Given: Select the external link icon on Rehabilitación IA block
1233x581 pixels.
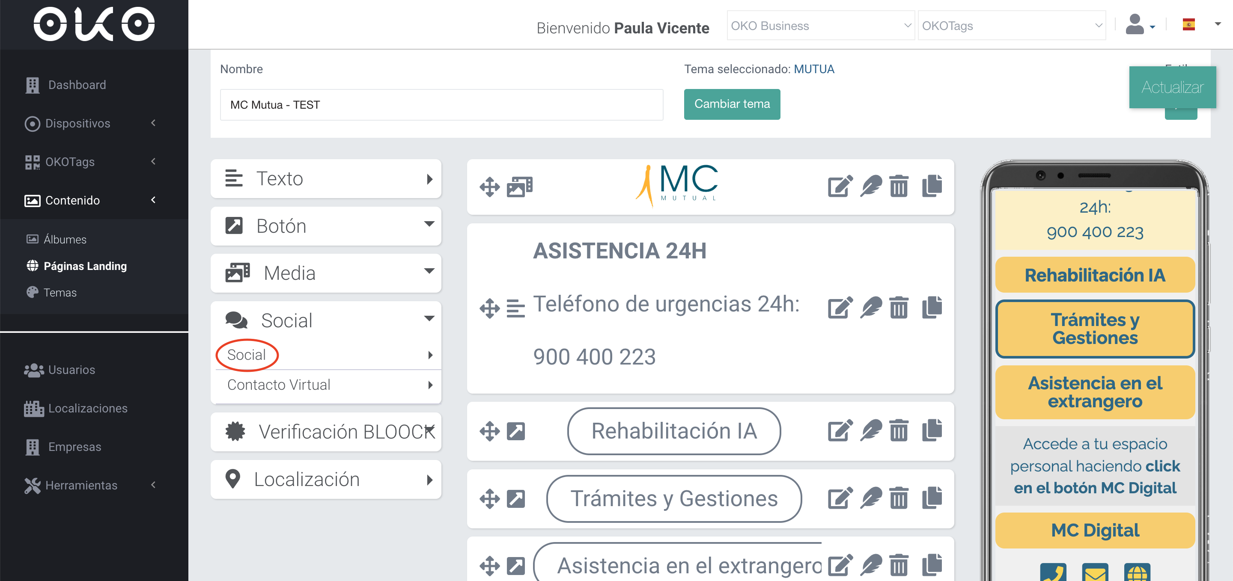Looking at the screenshot, I should click(516, 431).
